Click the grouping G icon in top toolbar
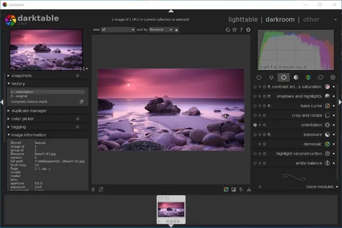 point(228,30)
